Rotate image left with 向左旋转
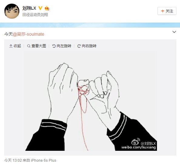Screen dimensions: 180x165 (62, 46)
